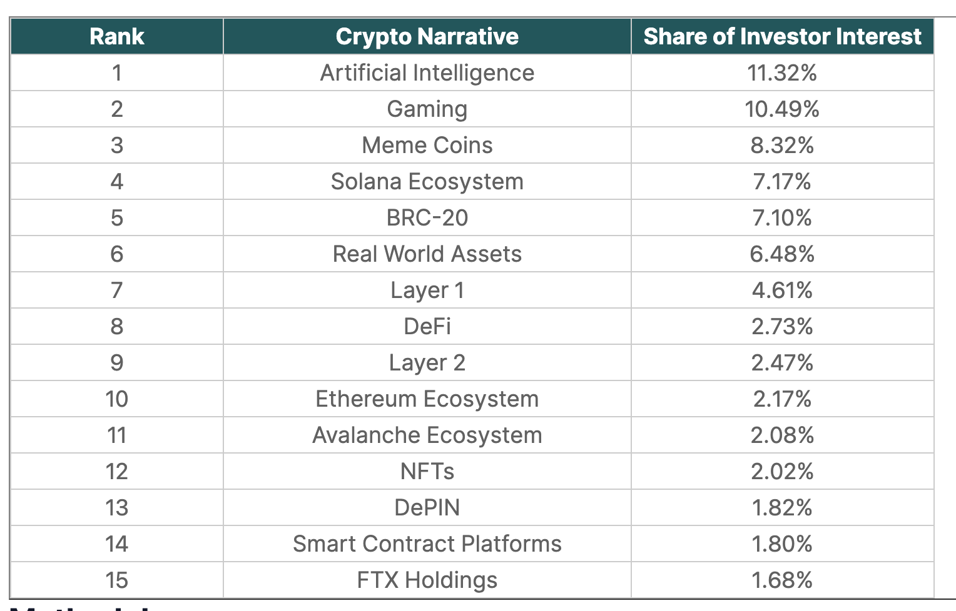The height and width of the screenshot is (611, 956).
Task: Select the NFTs narrative cell
Action: coord(427,472)
